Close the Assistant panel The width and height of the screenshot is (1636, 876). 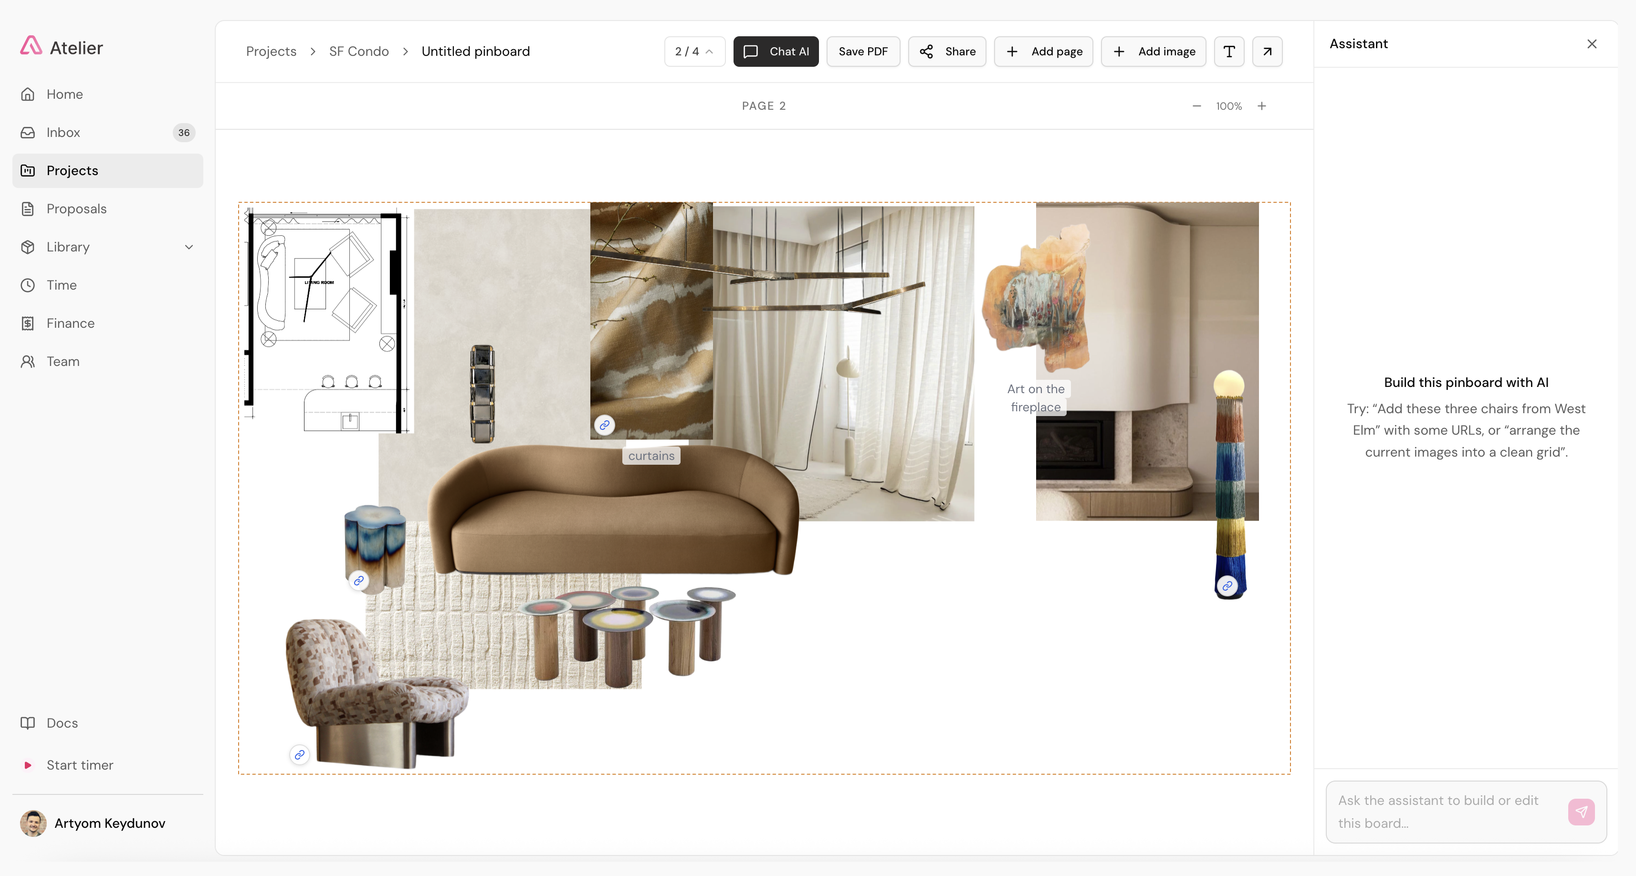[x=1592, y=44]
